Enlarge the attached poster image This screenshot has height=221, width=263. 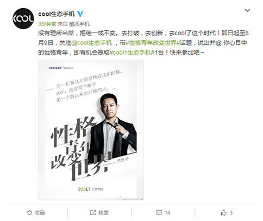(91, 130)
